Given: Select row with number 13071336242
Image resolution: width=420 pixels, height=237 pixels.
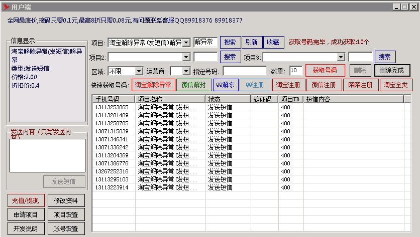Looking at the screenshot, I should click(251, 147).
